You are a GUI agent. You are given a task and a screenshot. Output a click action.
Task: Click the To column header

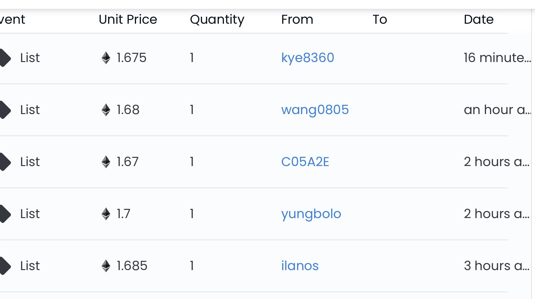[380, 19]
